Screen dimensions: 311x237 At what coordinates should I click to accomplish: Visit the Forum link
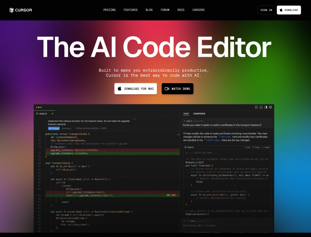point(165,10)
